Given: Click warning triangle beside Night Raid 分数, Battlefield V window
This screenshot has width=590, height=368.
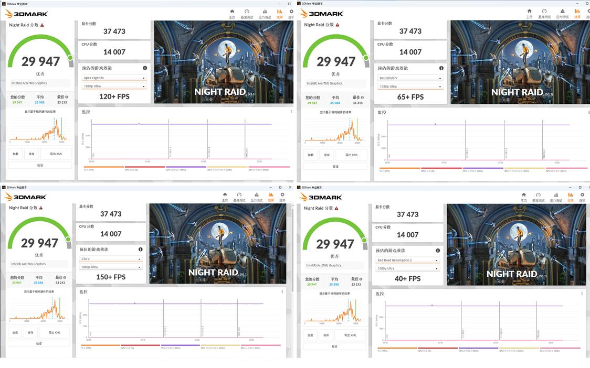Looking at the screenshot, I should tap(338, 25).
